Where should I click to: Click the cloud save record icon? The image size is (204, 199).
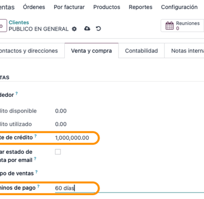(x=87, y=28)
